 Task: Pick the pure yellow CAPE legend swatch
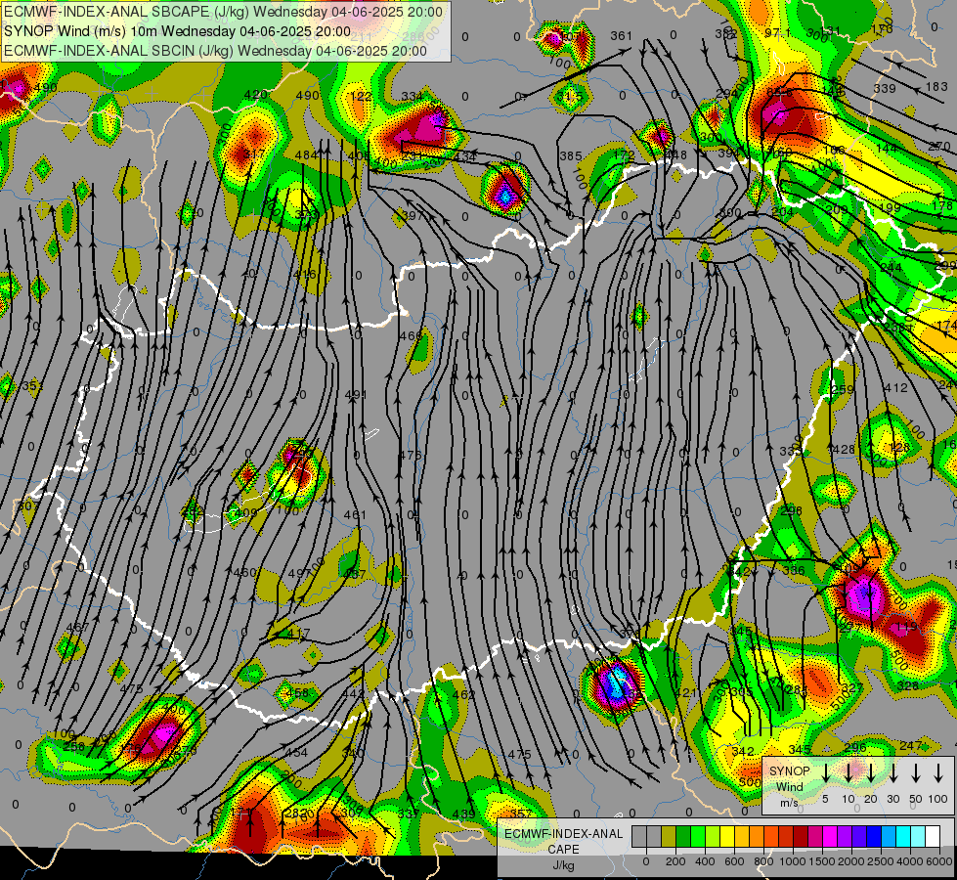727,837
